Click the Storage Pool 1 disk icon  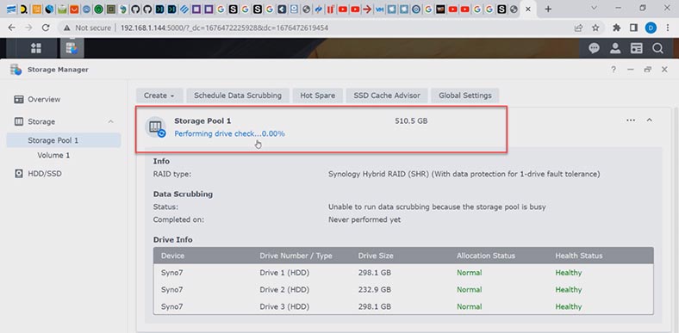[x=155, y=127]
